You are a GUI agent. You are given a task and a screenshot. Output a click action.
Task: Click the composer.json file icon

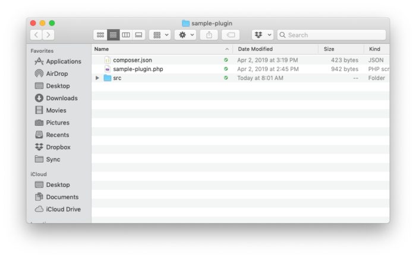point(108,60)
